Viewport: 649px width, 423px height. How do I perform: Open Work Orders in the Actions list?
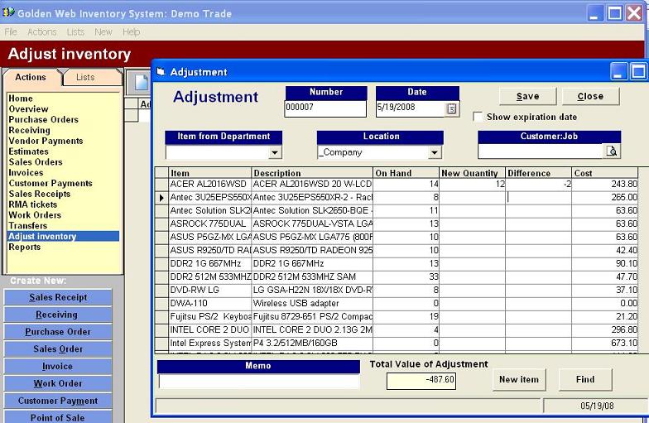click(35, 215)
